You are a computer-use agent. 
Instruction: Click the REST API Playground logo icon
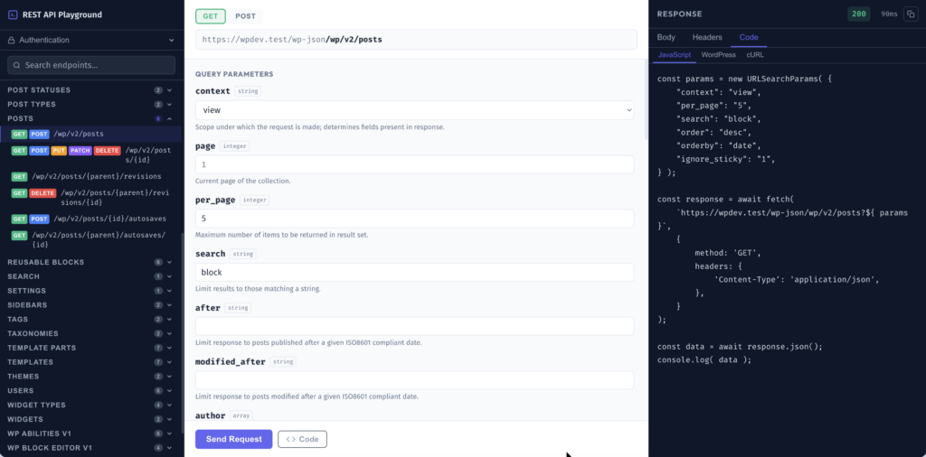(x=13, y=14)
